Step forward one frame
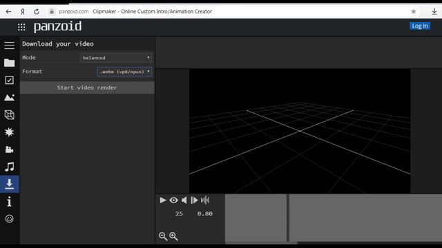442x248 pixels. (194, 200)
